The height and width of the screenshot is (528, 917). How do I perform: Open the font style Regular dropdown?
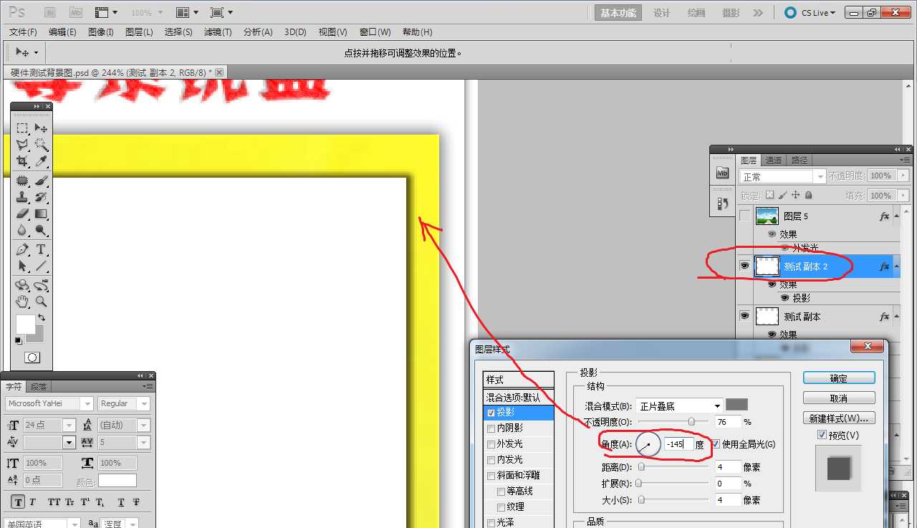click(125, 404)
